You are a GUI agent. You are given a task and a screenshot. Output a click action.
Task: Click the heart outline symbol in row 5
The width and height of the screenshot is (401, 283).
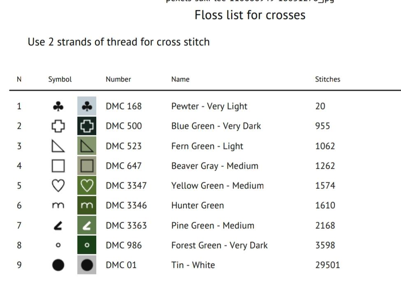58,186
